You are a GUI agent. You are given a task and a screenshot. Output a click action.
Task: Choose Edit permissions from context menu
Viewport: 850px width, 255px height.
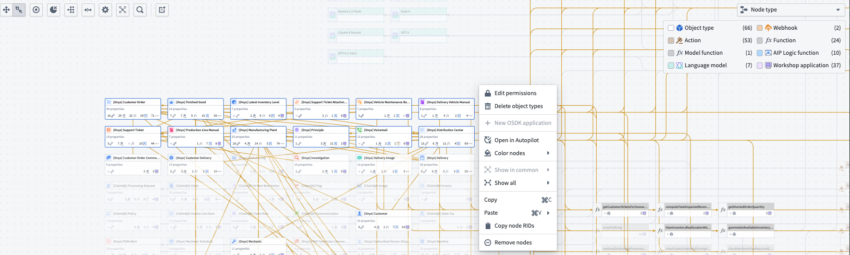tap(518, 93)
